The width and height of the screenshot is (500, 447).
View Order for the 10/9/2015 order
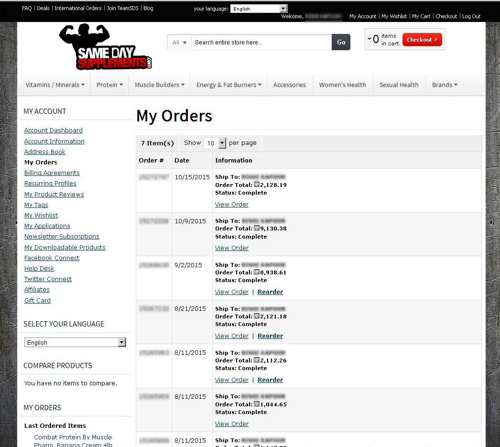232,248
